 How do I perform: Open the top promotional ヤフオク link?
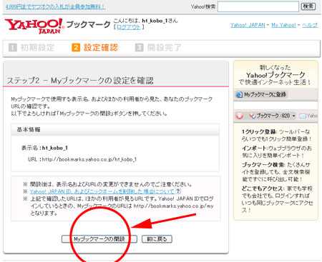pos(55,6)
